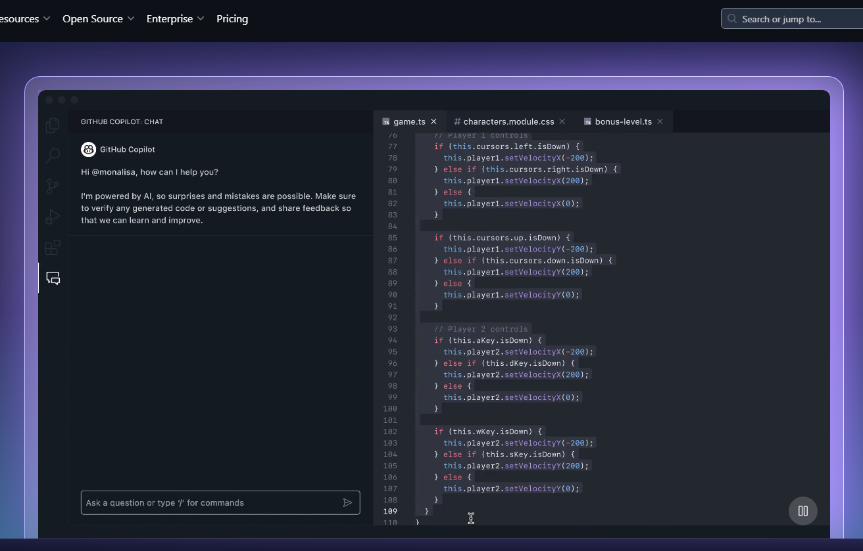The image size is (863, 551).
Task: Click the magnifier icon in top search box
Action: tap(733, 19)
